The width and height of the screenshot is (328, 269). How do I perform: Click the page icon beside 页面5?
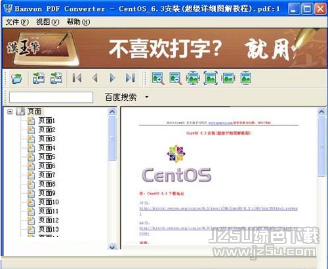[31, 157]
